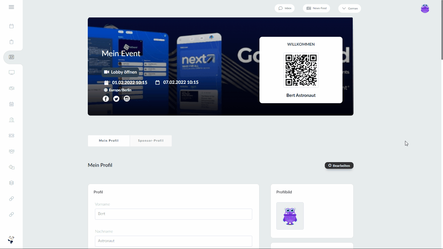Click the start date 01.02.2022 10:15

click(130, 82)
